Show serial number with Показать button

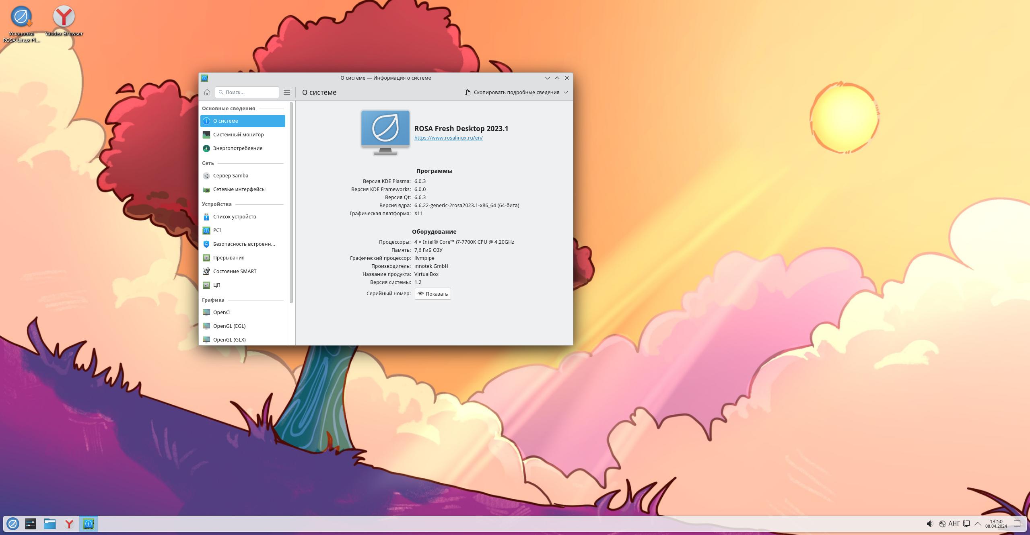click(433, 294)
